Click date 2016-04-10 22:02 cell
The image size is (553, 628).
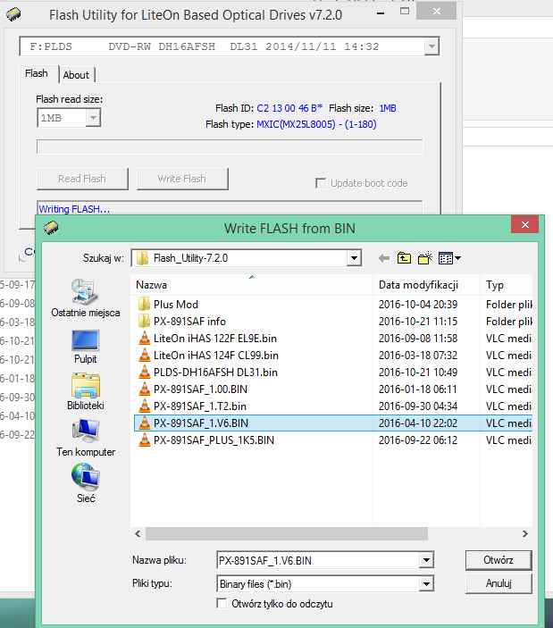coord(418,423)
